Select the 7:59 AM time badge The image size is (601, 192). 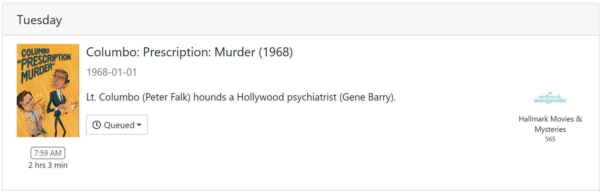pyautogui.click(x=48, y=153)
